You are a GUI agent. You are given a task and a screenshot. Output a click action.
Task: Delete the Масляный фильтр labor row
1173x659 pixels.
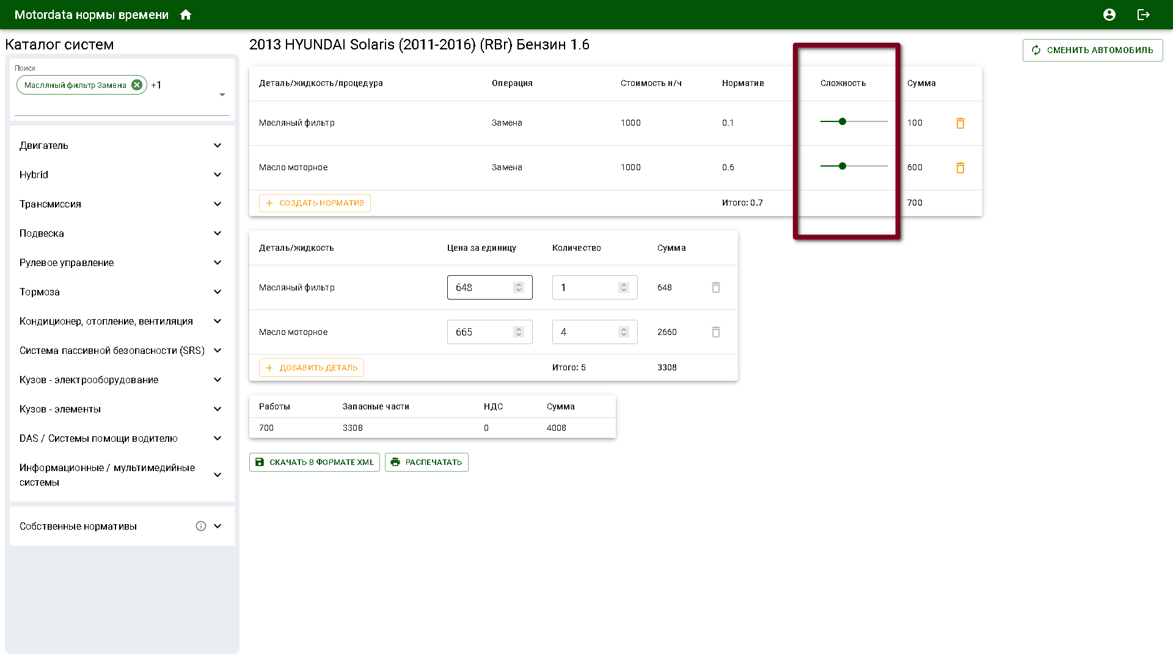click(x=960, y=123)
